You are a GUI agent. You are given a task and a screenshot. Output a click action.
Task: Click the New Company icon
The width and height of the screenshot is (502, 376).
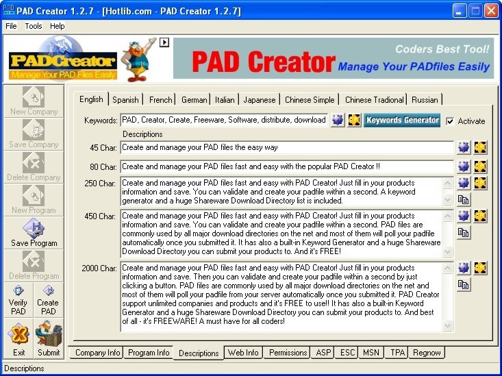click(34, 97)
